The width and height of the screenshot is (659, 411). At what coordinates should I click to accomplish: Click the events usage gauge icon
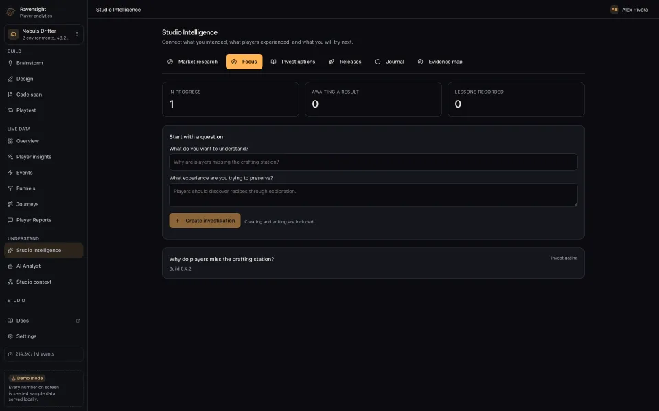coord(10,354)
